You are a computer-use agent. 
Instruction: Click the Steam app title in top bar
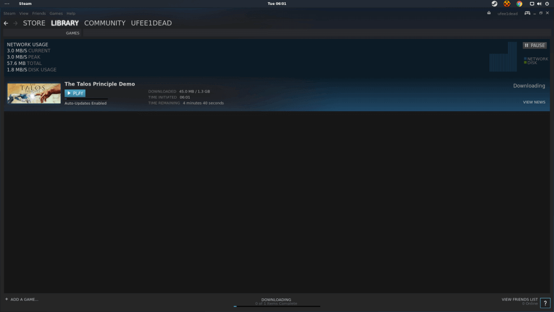point(25,4)
